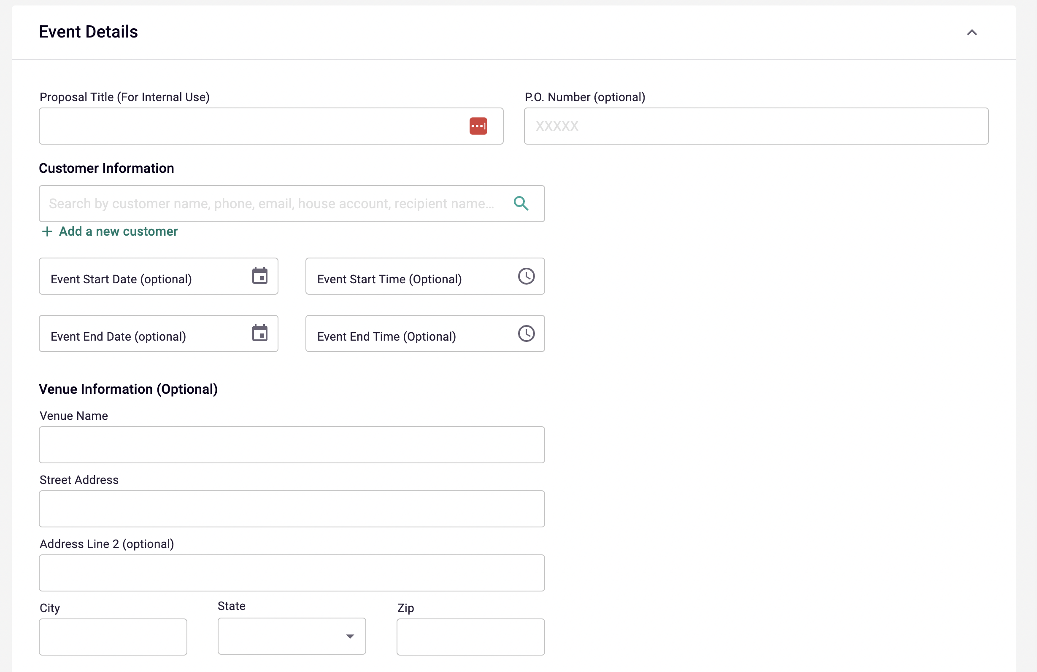Click the Venue Information (Optional) heading

[x=128, y=389]
